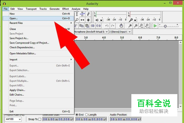Open the Analyze menu

click(76, 9)
